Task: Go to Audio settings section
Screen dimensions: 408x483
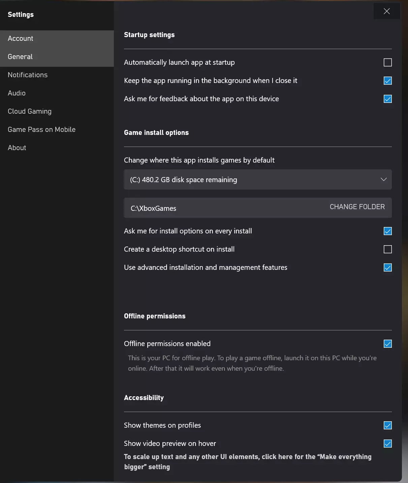Action: click(17, 93)
